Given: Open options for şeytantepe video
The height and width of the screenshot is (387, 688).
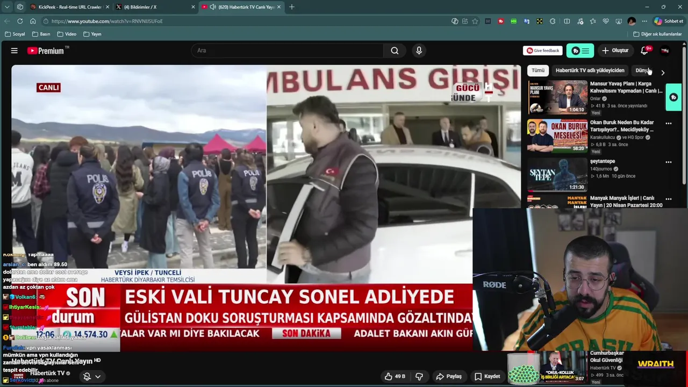Looking at the screenshot, I should [669, 162].
